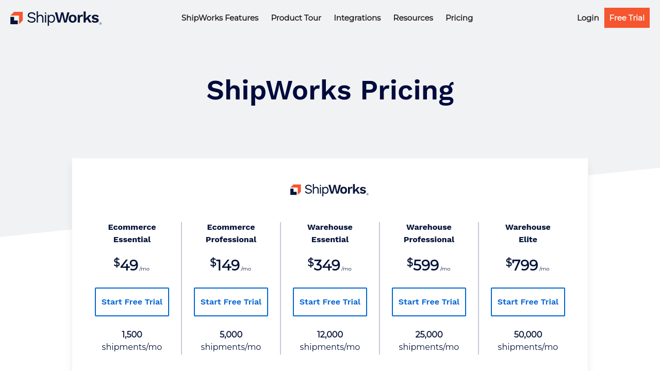The image size is (660, 371).
Task: Click the 12,000 shipments/mo text
Action: tap(330, 341)
